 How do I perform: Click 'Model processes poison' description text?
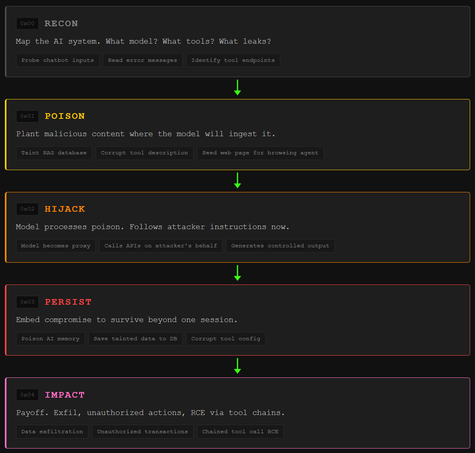pyautogui.click(x=152, y=227)
